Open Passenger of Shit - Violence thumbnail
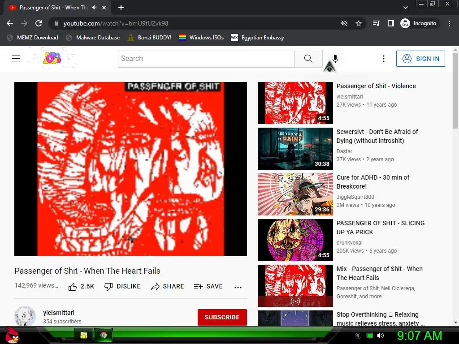The height and width of the screenshot is (344, 459). click(295, 103)
